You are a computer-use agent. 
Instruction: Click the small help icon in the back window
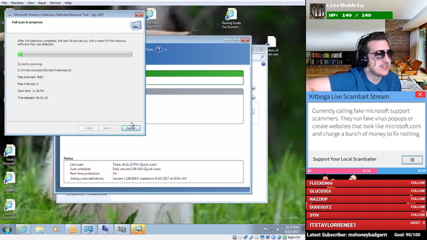click(264, 64)
